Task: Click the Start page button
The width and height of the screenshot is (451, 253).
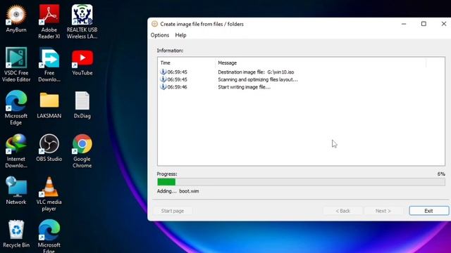Action: coord(172,211)
